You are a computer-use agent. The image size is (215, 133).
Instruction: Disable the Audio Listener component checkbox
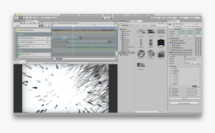click(x=173, y=41)
